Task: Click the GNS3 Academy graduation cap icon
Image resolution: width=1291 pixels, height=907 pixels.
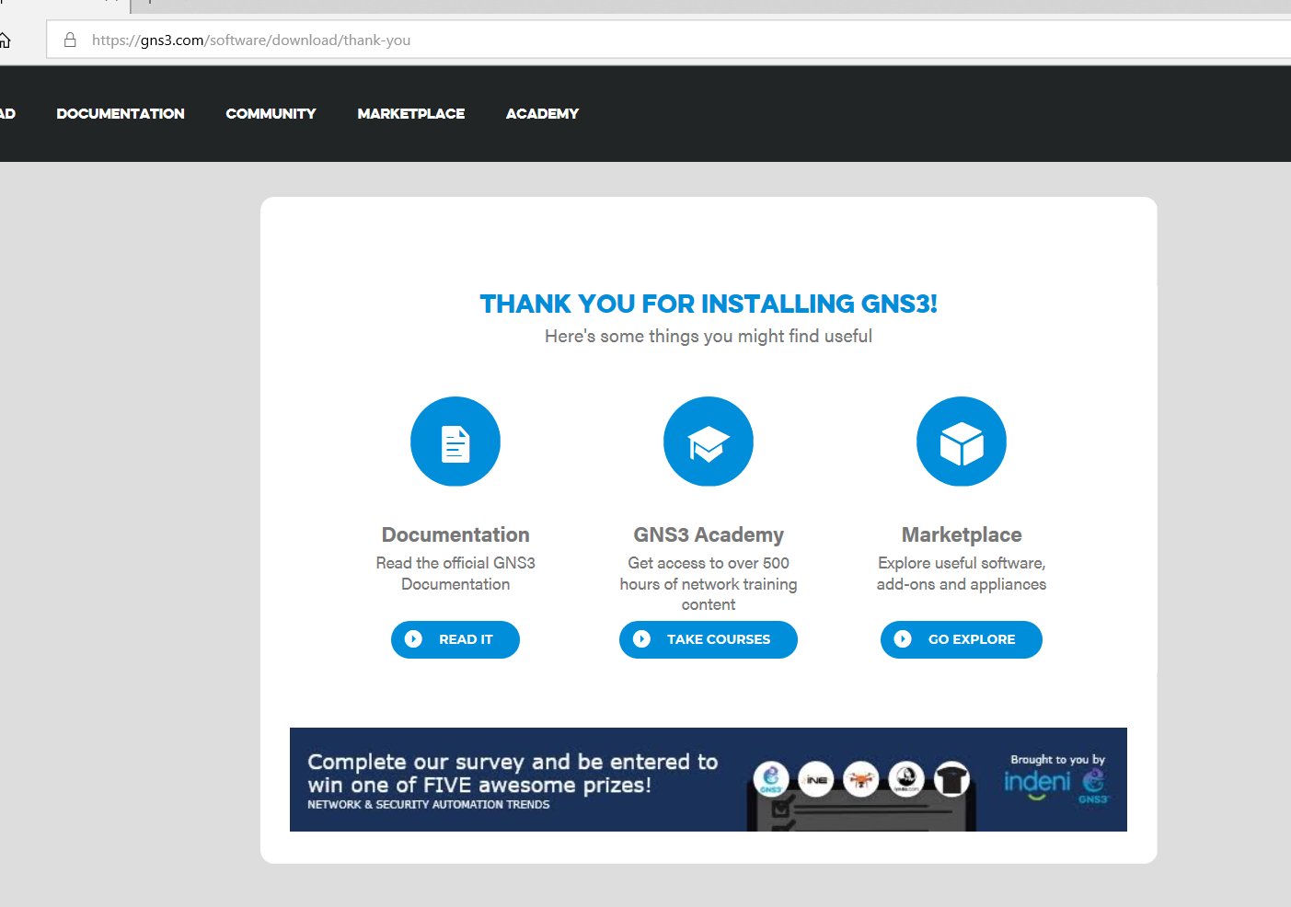Action: coord(709,442)
